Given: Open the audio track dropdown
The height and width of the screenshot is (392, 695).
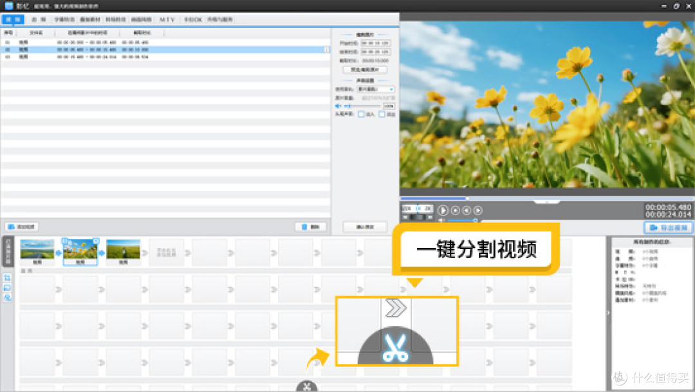Looking at the screenshot, I should coord(376,89).
